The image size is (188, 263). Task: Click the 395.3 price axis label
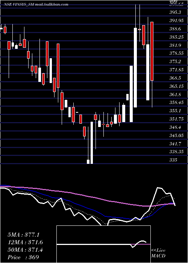pos(175,12)
